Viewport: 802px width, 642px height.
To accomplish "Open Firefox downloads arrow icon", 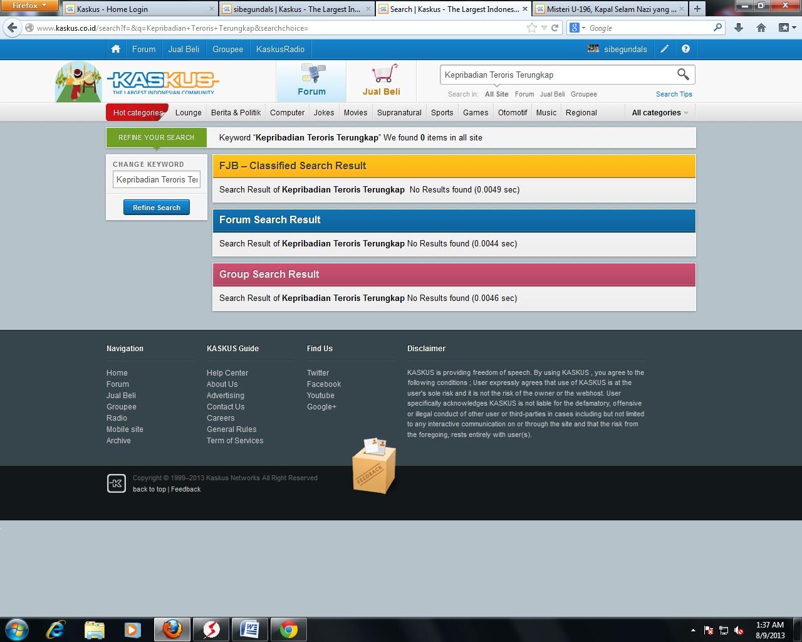I will pos(739,28).
